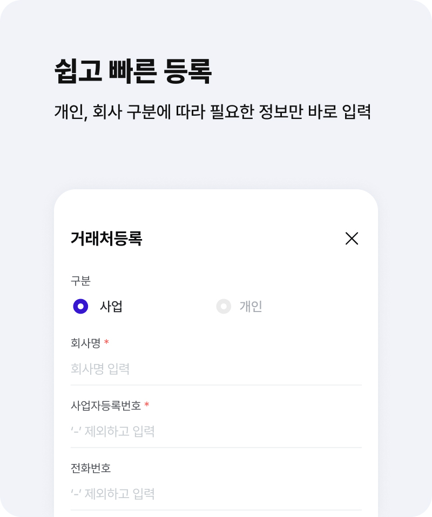Click the 전화번호 field label
The width and height of the screenshot is (432, 517).
pos(91,468)
